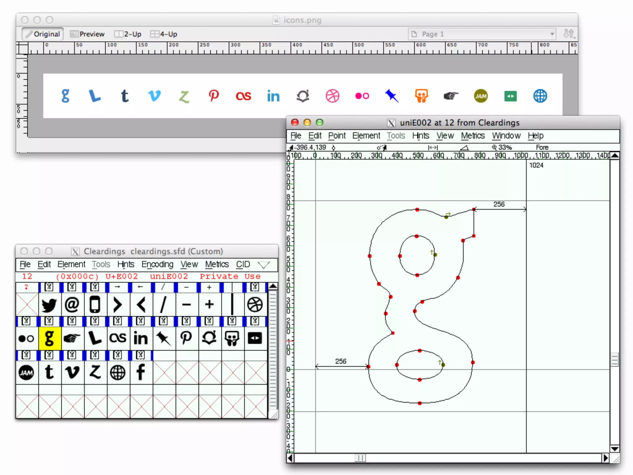Open the Page 1 dropdown
Image resolution: width=633 pixels, height=475 pixels.
tap(482, 34)
